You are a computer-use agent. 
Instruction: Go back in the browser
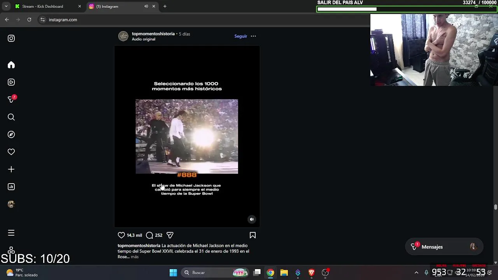[7, 19]
